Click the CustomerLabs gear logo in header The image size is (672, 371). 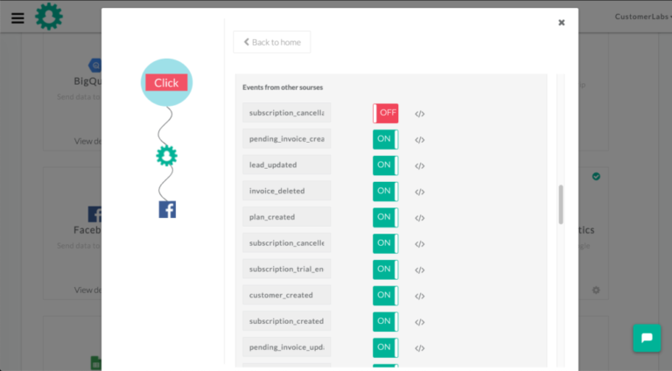click(49, 17)
